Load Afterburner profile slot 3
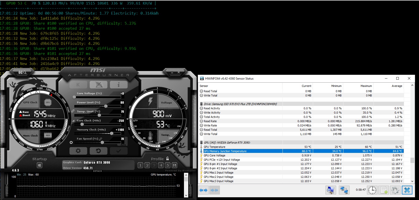Screen dimensions: 419x200 pyautogui.click(x=154, y=165)
